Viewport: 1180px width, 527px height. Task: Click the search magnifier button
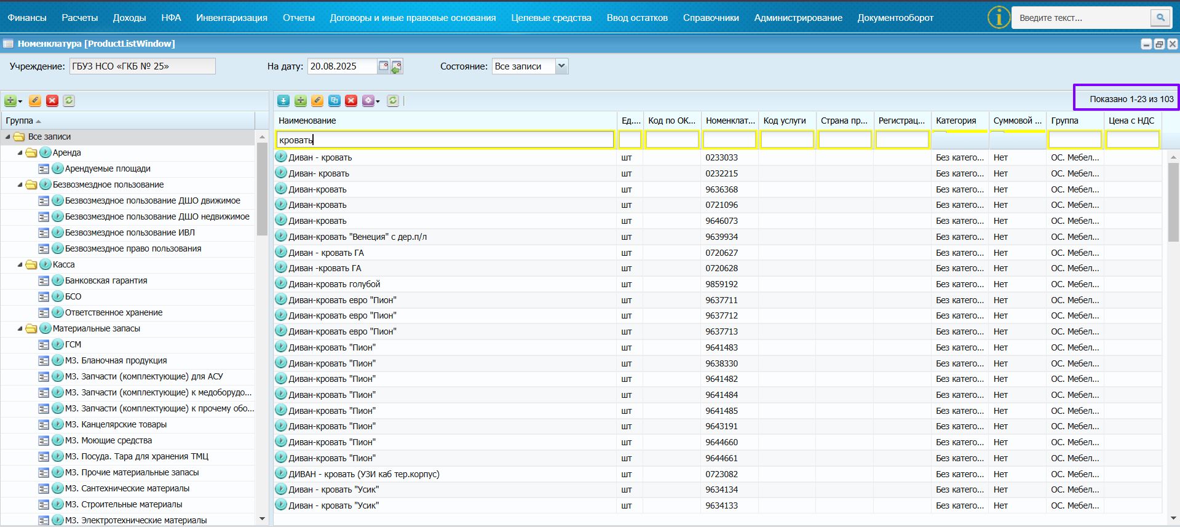1160,18
